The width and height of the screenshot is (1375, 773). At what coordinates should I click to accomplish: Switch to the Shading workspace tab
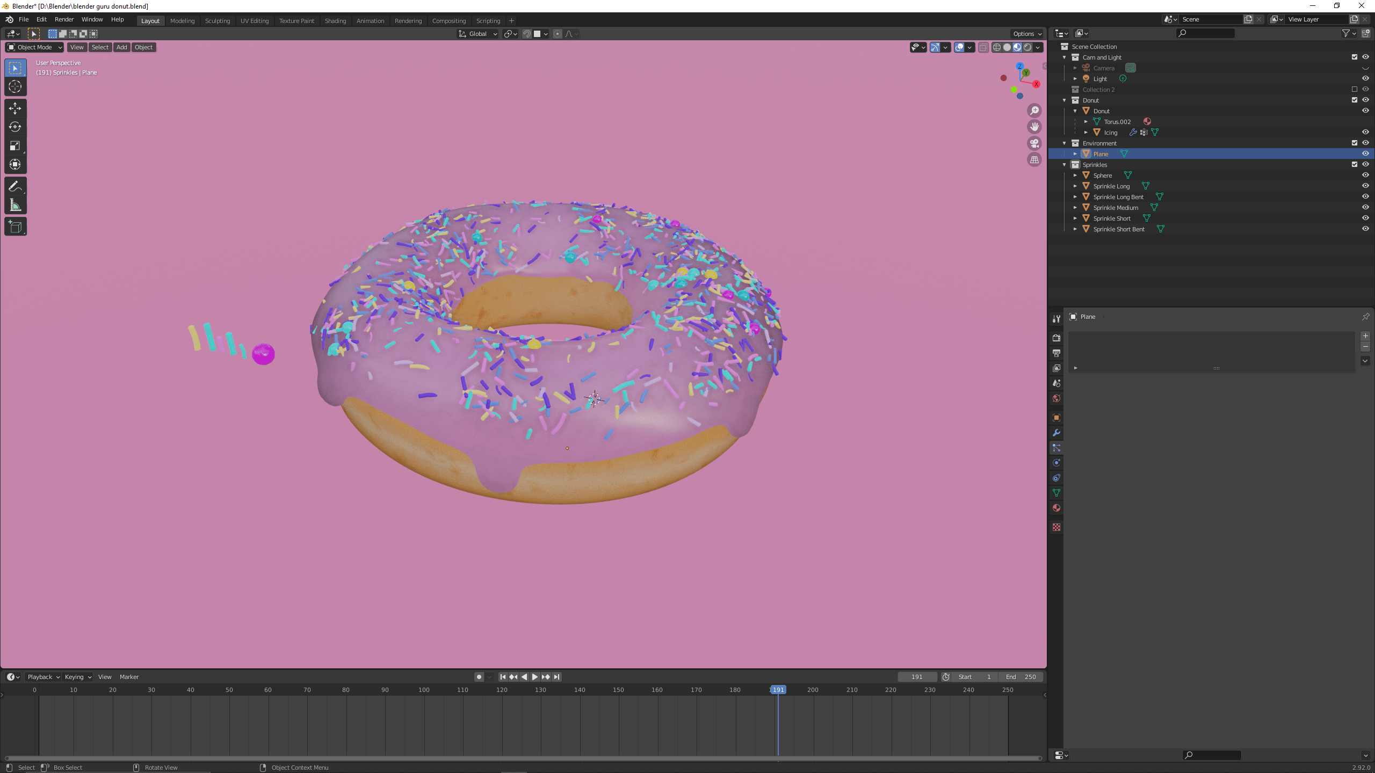pos(335,21)
